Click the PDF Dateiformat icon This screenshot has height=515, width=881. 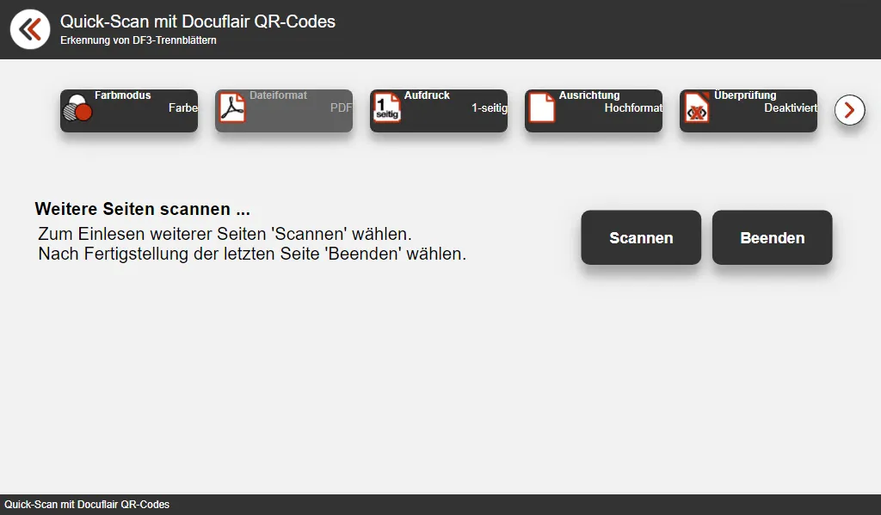point(232,109)
